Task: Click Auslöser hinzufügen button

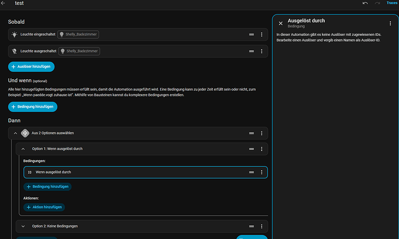Action: (31, 67)
